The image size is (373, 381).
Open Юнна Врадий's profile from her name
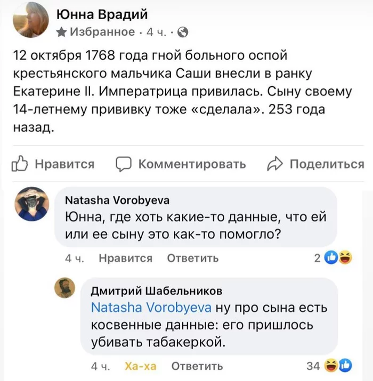tap(102, 14)
